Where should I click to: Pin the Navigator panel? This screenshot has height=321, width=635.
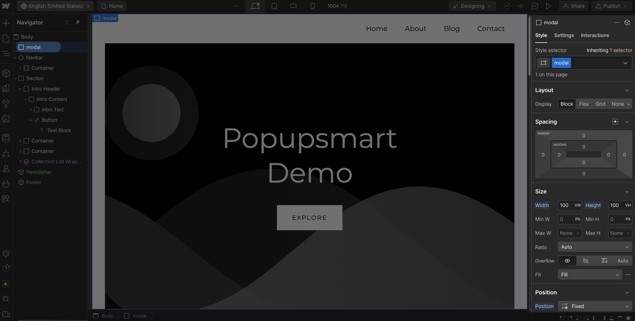pos(78,22)
